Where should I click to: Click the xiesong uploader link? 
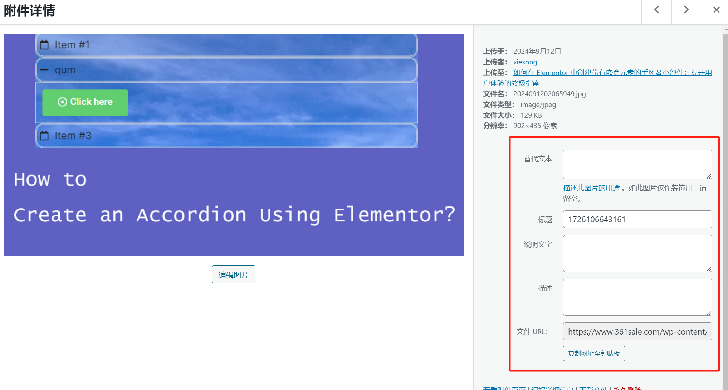pyautogui.click(x=525, y=62)
